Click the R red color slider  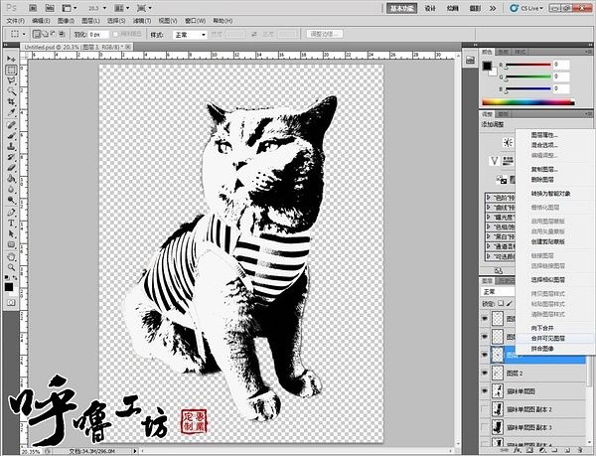528,65
